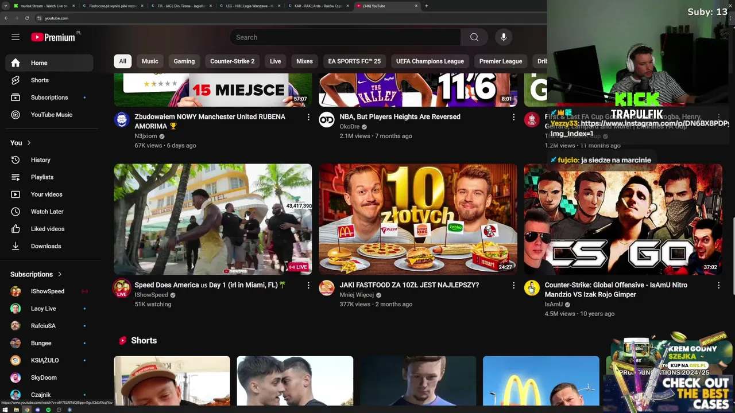Open title NBA, But Players Heights Are Reversed
Viewport: 735px width, 413px height.
point(400,117)
